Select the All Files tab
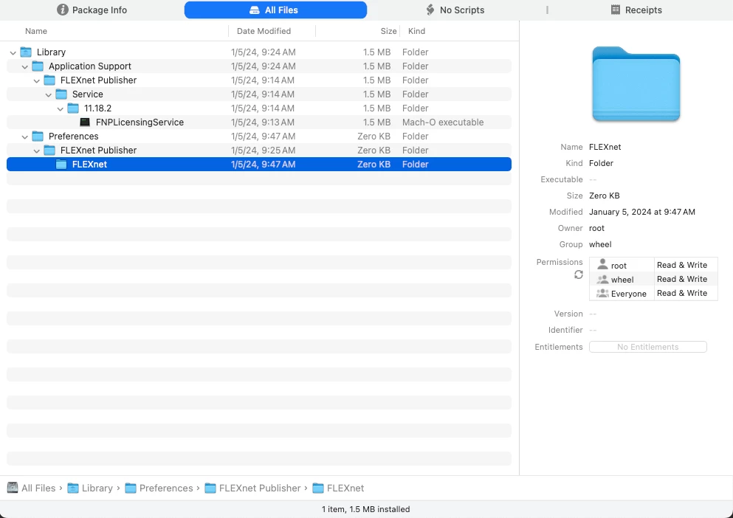 [275, 10]
